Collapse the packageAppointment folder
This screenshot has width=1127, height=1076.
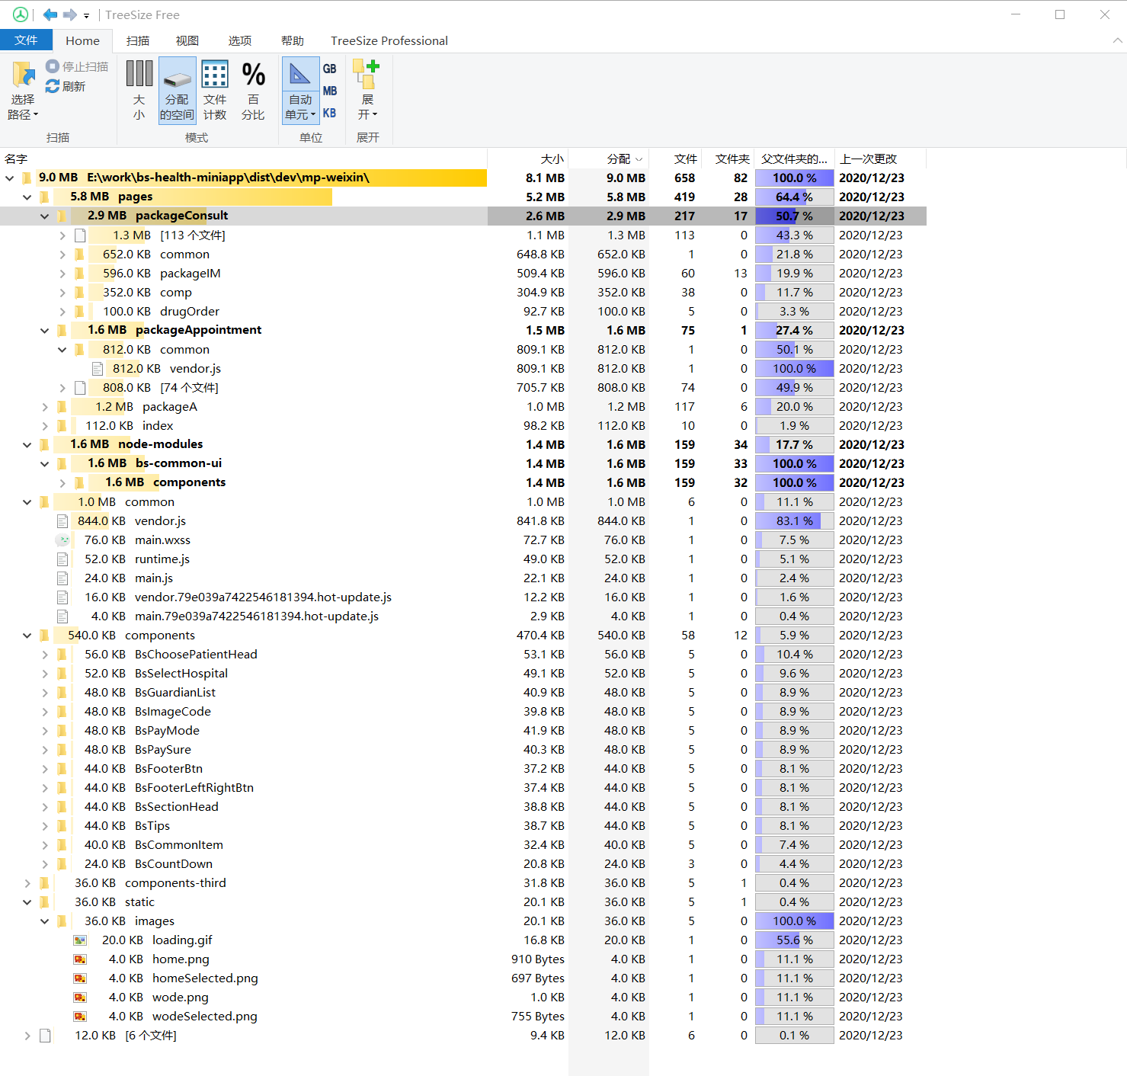click(x=44, y=330)
